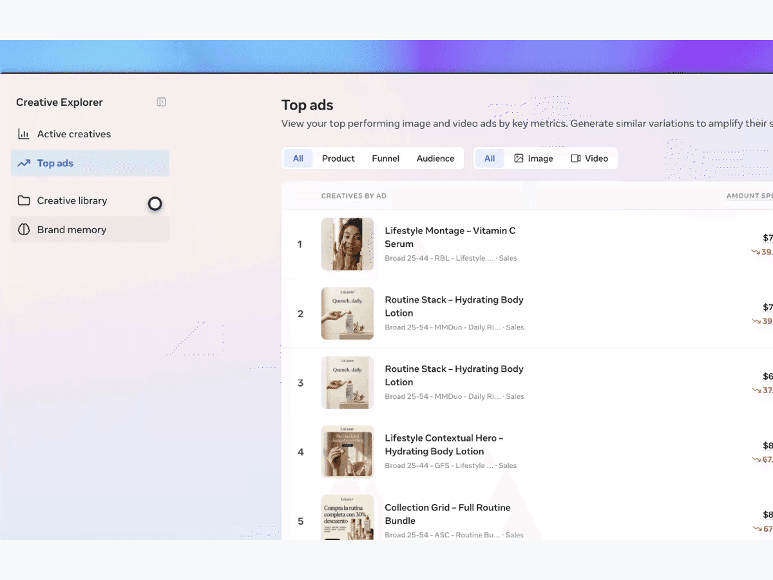The image size is (773, 580).
Task: Switch to the Audience tab
Action: [435, 159]
